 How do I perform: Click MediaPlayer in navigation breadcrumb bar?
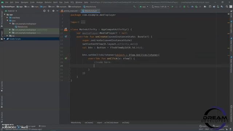tap(8, 7)
